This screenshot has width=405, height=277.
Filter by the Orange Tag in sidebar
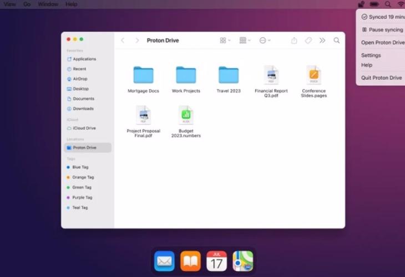pyautogui.click(x=83, y=177)
